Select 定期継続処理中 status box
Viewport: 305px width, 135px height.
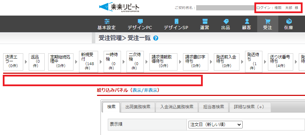click(x=61, y=62)
